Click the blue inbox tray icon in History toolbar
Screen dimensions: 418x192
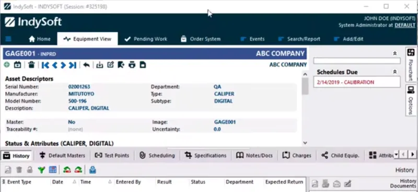click(92, 170)
